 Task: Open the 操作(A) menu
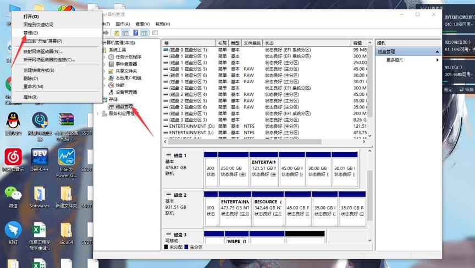122,24
